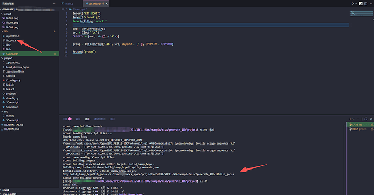
Task: Click warning icon on SF32 terminal
Action: [372, 125]
